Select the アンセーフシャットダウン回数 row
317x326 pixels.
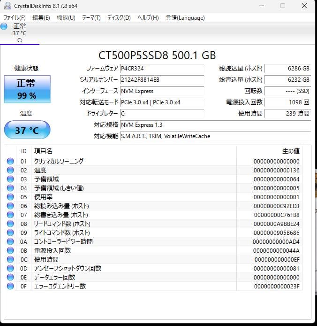[x=153, y=268]
